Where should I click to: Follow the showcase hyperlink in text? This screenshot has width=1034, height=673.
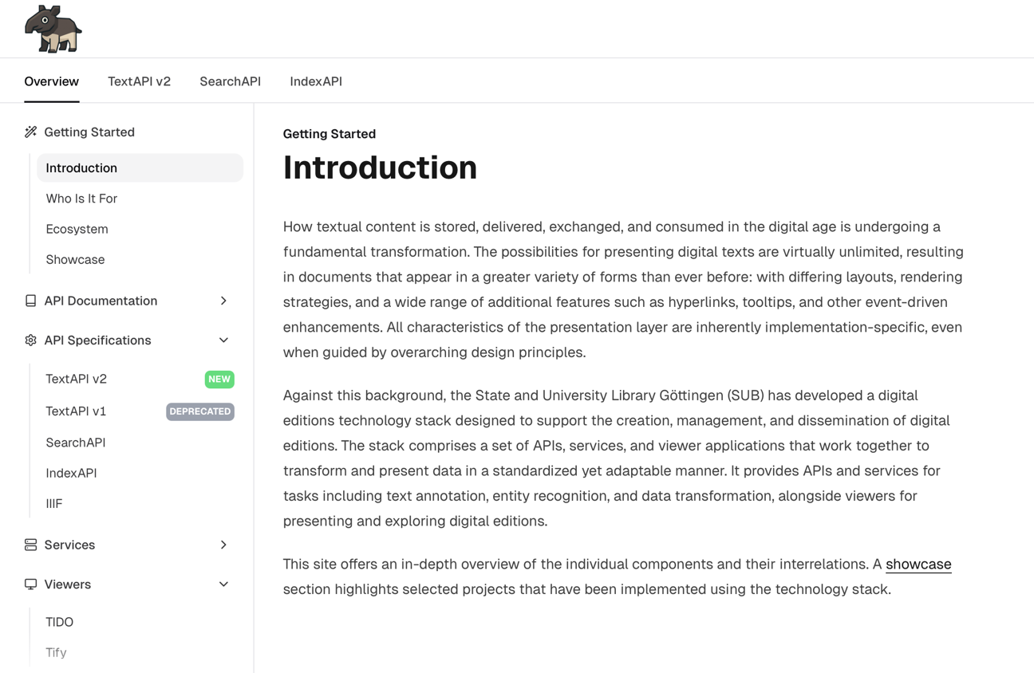(x=918, y=564)
